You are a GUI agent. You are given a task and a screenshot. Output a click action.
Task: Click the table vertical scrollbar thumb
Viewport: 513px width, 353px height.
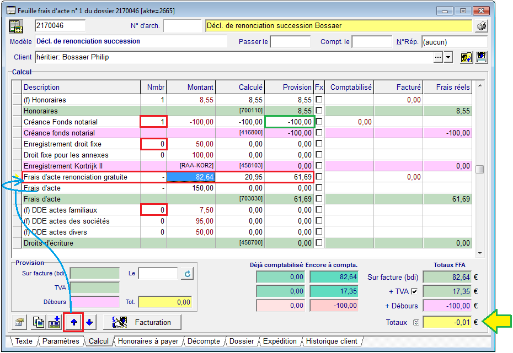tap(480, 170)
